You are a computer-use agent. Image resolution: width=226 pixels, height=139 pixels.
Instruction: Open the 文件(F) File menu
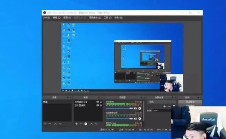[46, 18]
